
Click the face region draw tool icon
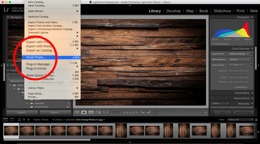155,113
